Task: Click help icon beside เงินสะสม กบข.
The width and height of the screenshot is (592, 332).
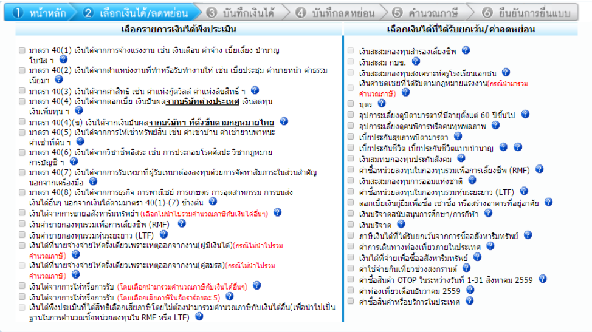Action: click(416, 61)
